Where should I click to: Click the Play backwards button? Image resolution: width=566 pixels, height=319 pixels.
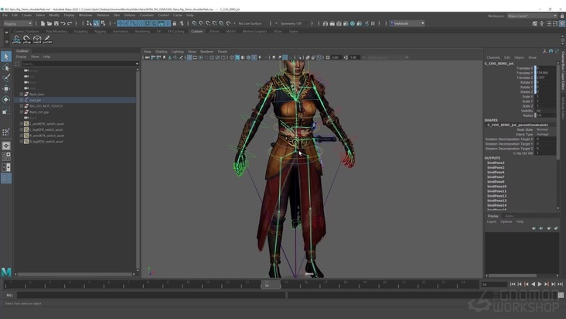tap(534, 285)
